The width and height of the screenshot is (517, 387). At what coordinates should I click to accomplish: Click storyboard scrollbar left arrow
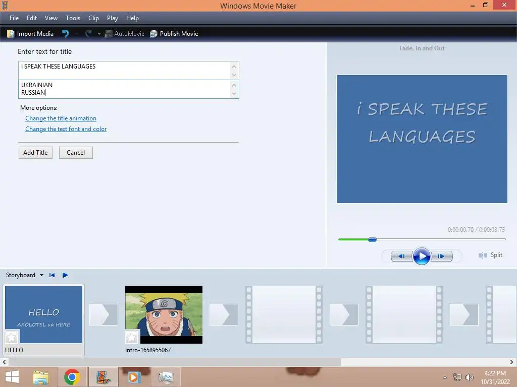coord(4,362)
